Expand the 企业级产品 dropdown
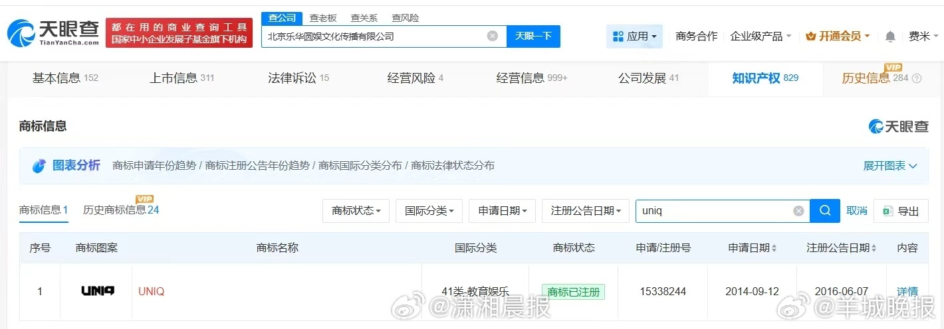944x329 pixels. click(x=761, y=36)
